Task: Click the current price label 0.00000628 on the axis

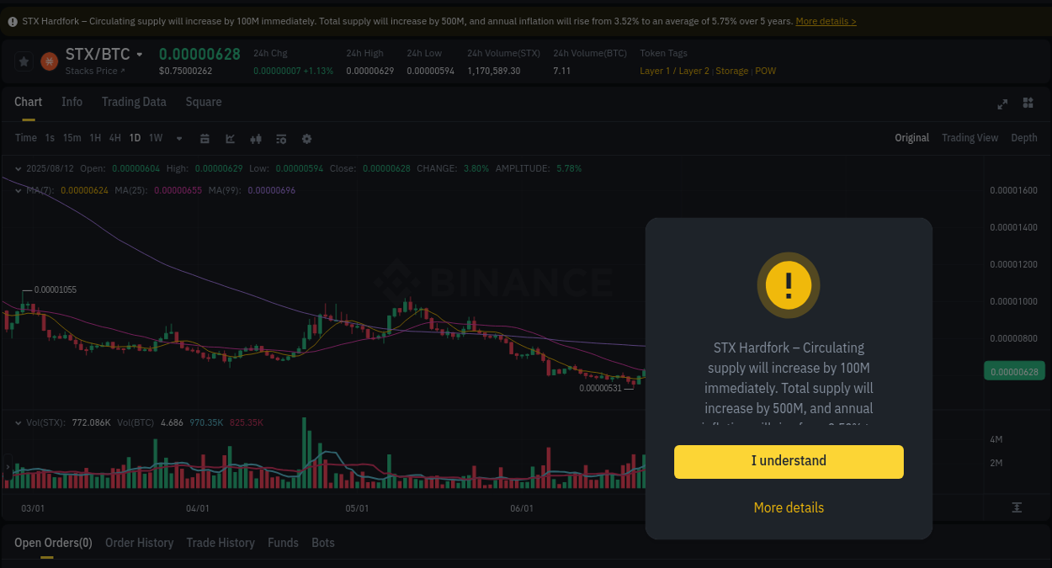Action: 1014,369
